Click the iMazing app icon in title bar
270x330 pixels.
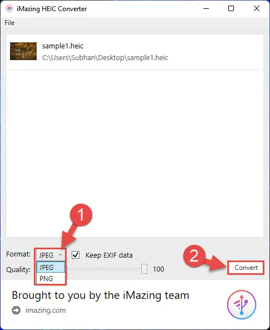point(9,9)
